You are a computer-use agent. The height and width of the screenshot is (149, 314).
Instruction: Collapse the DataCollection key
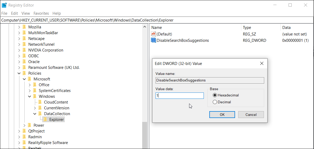(35, 114)
